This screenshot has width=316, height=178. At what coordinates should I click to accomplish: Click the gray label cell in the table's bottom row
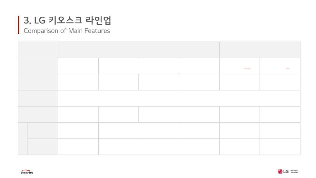(43, 147)
